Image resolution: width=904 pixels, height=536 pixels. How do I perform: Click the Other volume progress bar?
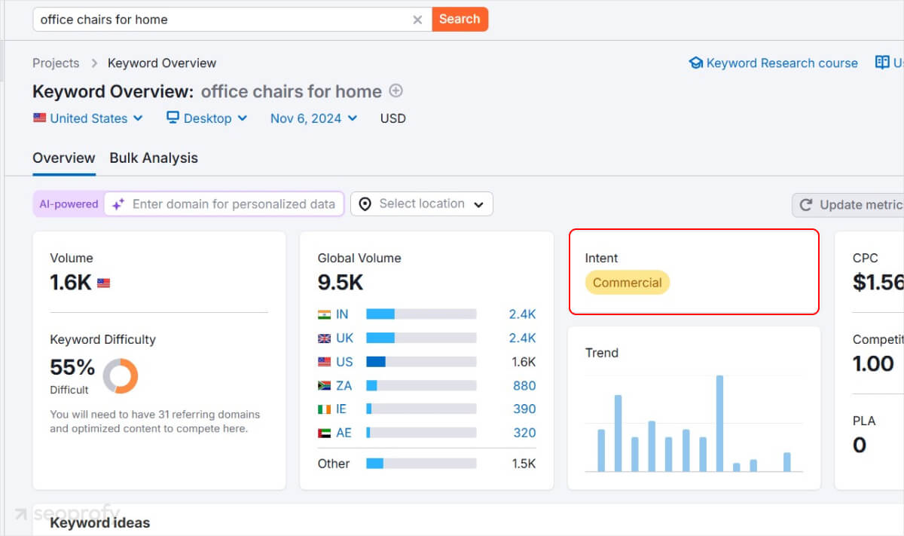pyautogui.click(x=421, y=464)
